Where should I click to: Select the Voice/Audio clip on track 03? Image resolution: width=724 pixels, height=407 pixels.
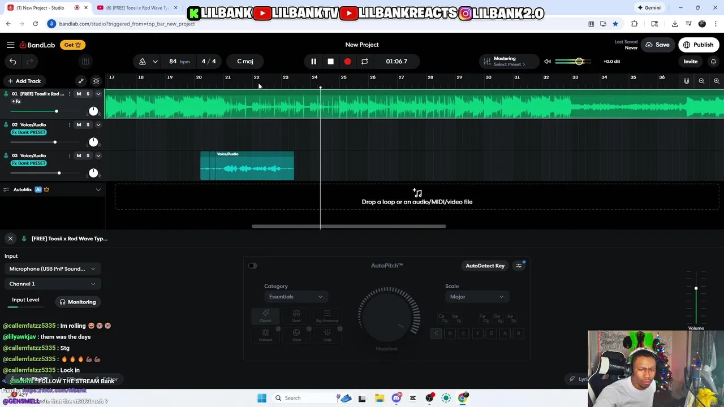pos(247,166)
